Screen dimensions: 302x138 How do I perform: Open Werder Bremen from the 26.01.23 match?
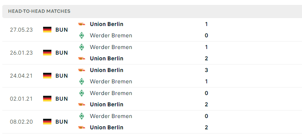[111, 47]
